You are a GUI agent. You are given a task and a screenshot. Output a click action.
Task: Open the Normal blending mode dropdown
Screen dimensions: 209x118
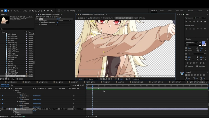click(x=52, y=109)
